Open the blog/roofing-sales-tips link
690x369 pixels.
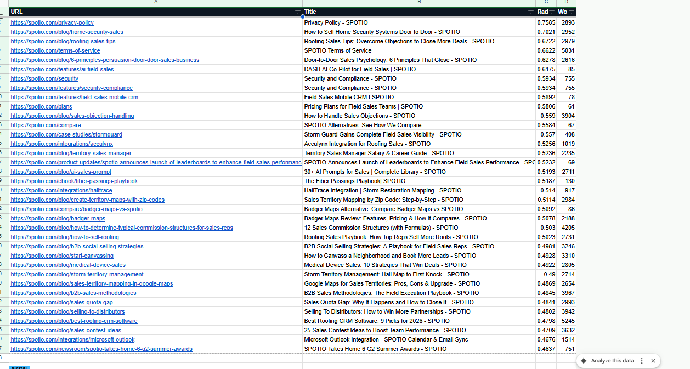[x=63, y=41]
